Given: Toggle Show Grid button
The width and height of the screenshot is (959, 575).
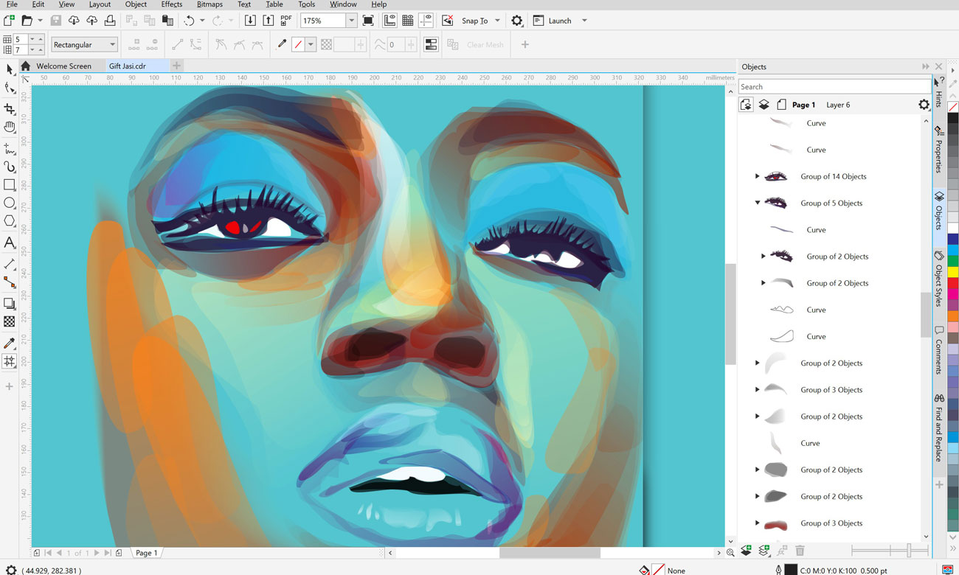Looking at the screenshot, I should (x=407, y=21).
